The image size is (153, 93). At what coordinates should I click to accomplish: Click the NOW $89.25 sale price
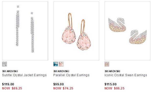12,88
